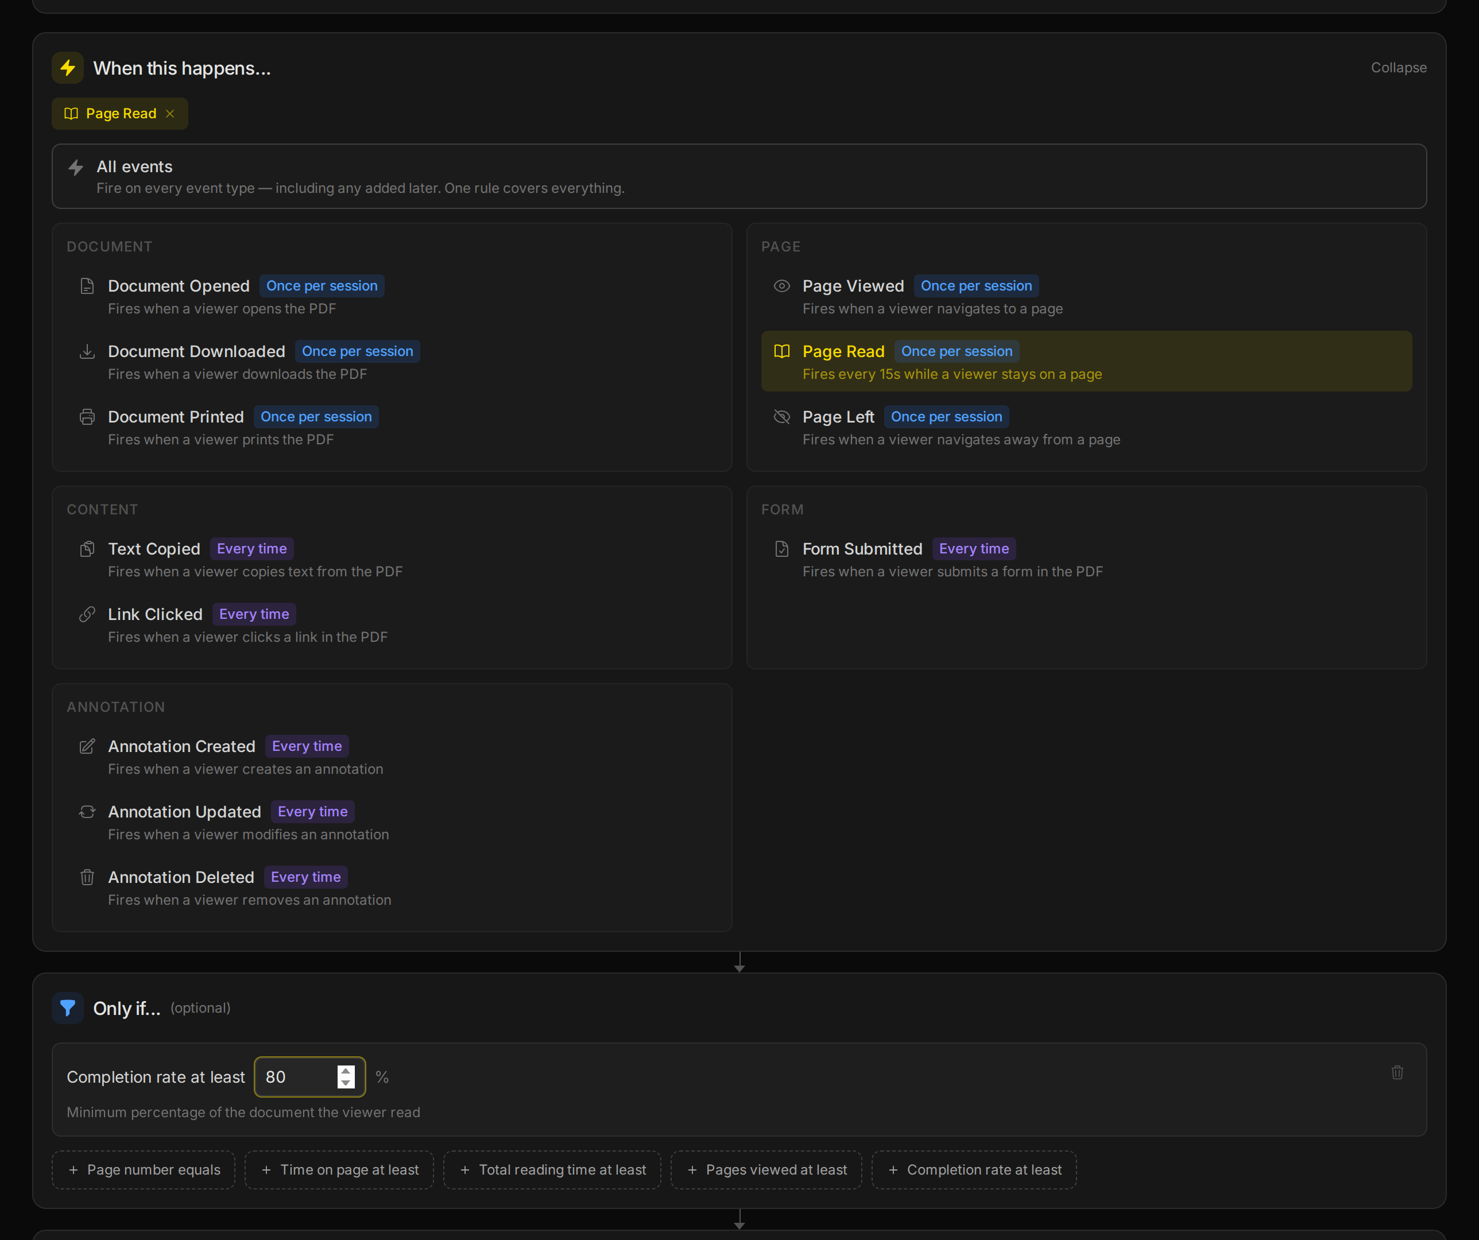Add a Page number equals condition

pos(144,1169)
